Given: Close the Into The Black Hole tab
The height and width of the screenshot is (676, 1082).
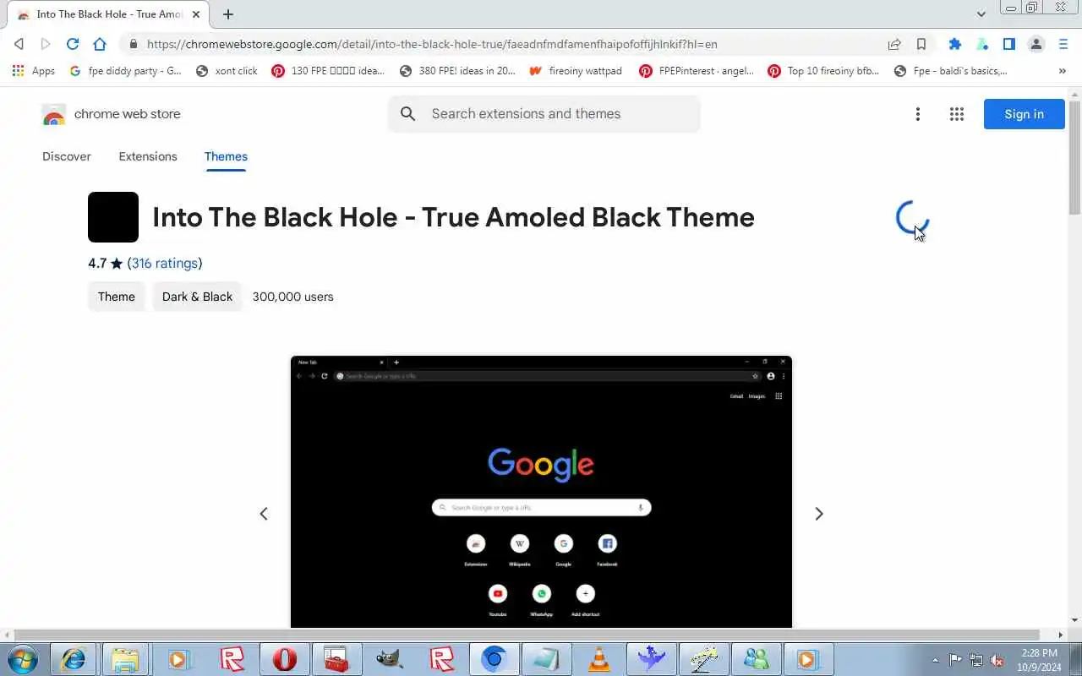Looking at the screenshot, I should pos(196,14).
